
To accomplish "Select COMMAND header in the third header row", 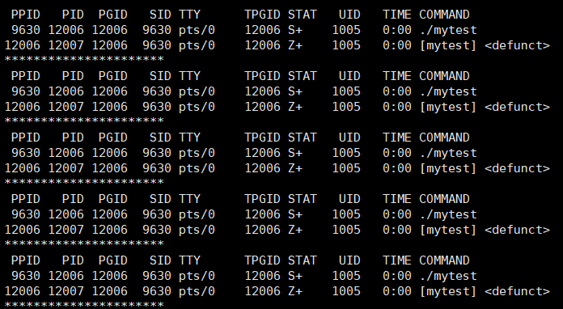I will point(444,138).
